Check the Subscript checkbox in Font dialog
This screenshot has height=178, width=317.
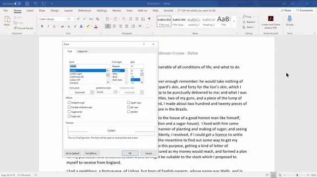(x=69, y=116)
